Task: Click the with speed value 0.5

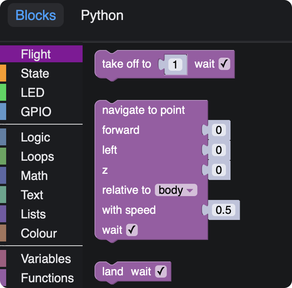Action: click(x=224, y=210)
